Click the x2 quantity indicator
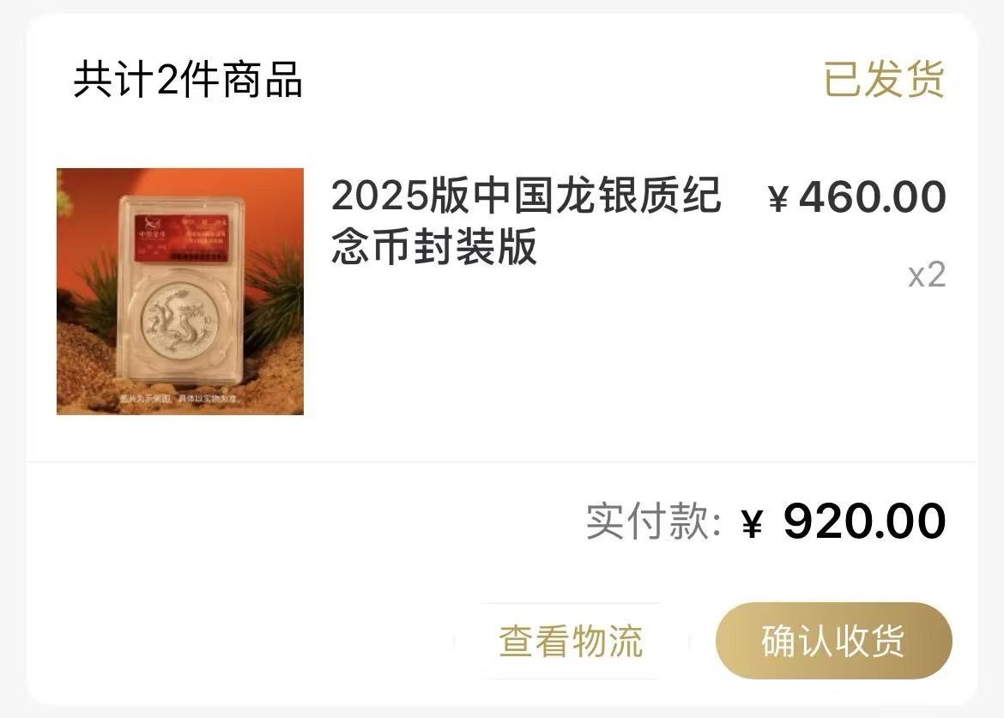1004x718 pixels. [927, 275]
